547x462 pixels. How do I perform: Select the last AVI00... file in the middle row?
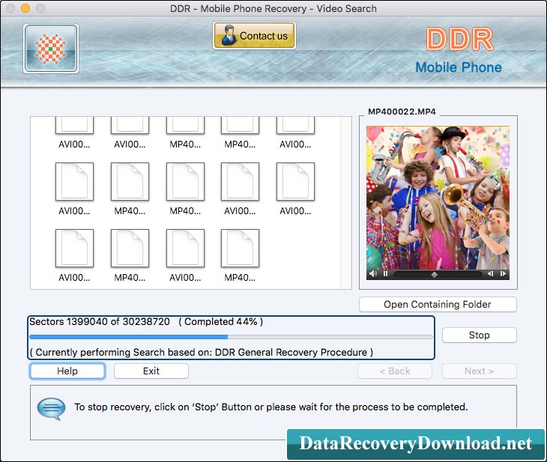pyautogui.click(x=295, y=189)
